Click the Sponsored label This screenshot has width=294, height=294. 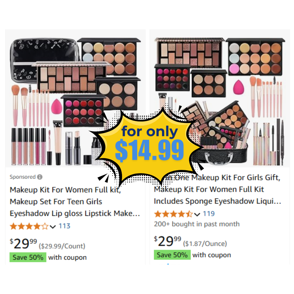[23, 177]
